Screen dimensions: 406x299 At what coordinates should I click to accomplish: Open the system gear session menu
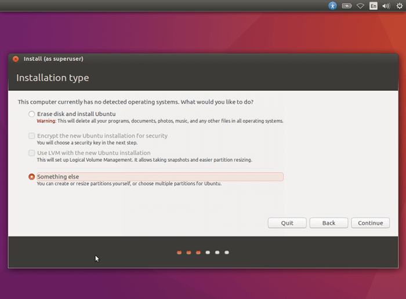400,6
